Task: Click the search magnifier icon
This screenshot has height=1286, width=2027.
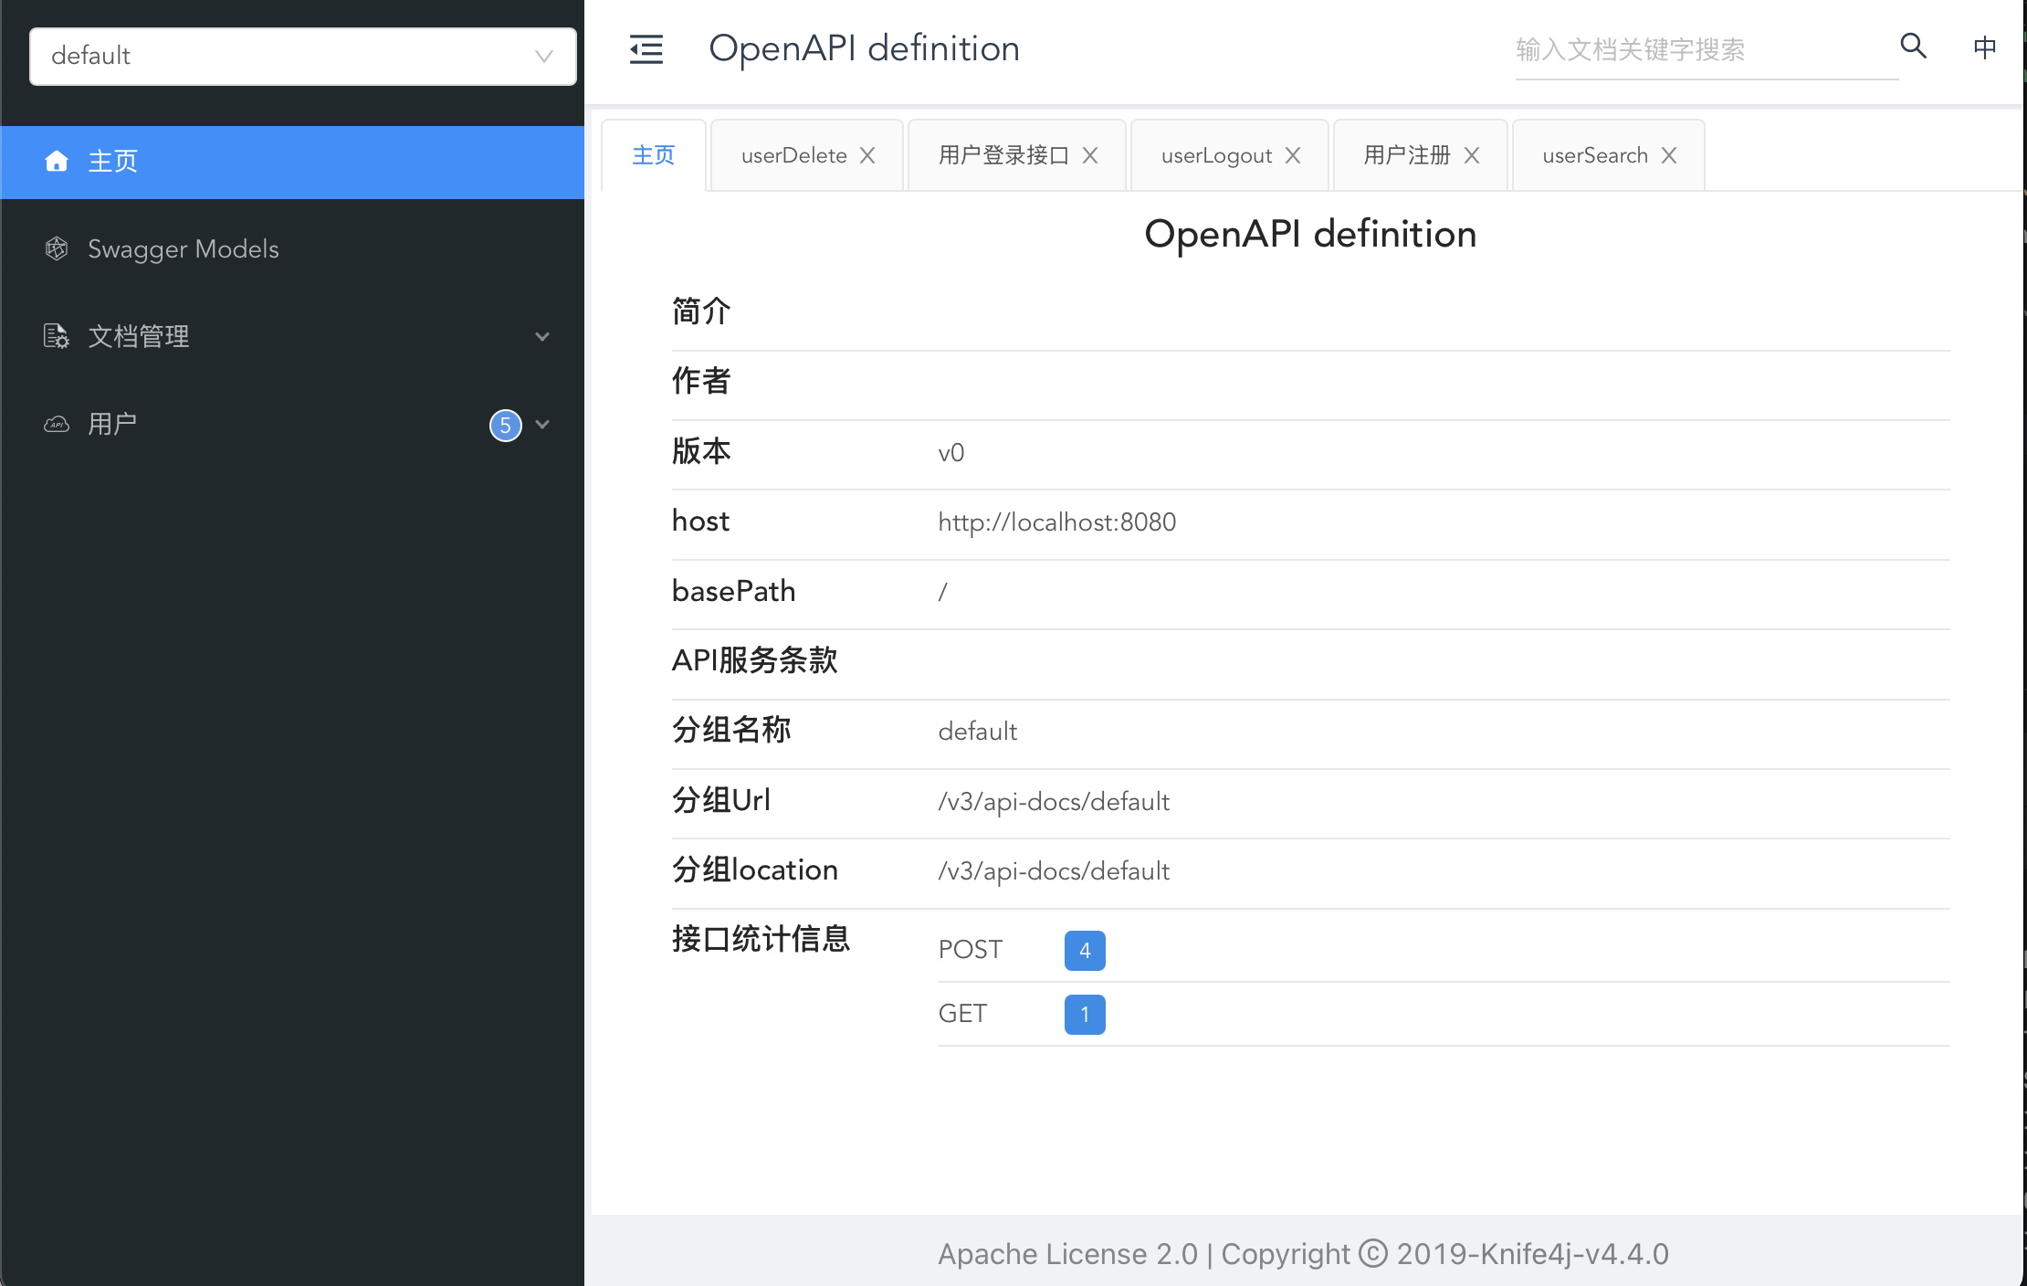Action: click(1913, 46)
